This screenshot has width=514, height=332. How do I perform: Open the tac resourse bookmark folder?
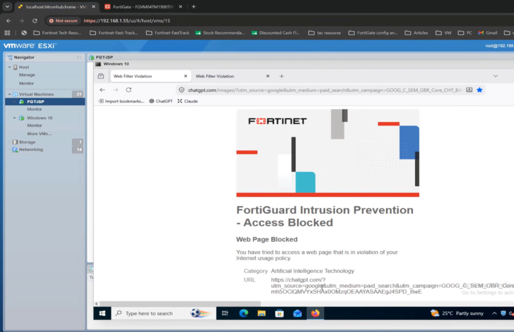pos(325,33)
